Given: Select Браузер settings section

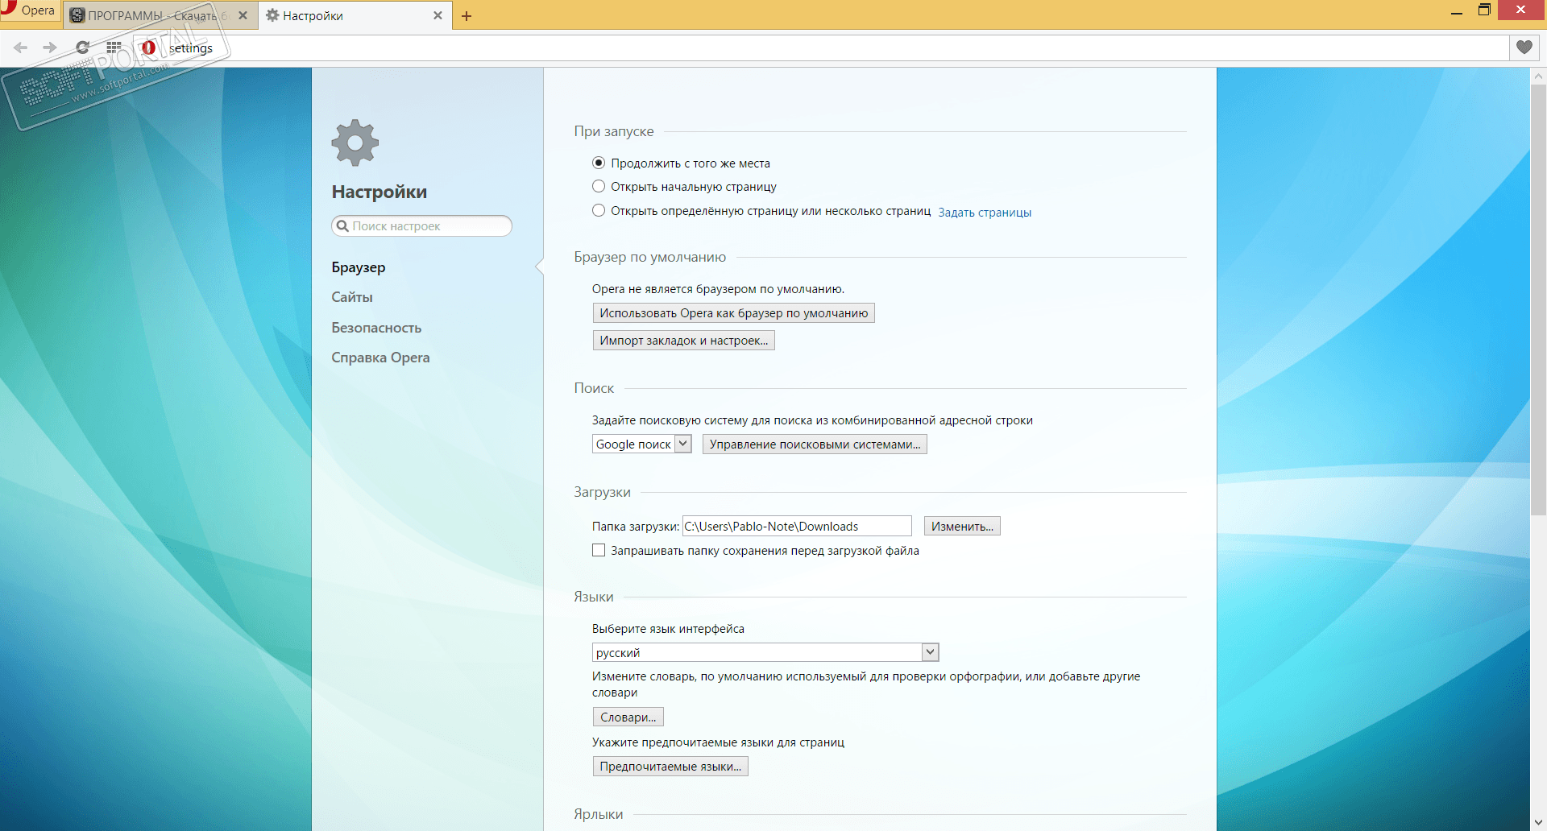Looking at the screenshot, I should click(x=359, y=267).
